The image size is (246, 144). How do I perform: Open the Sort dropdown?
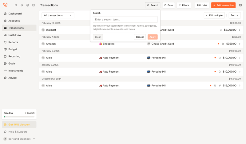235,15
